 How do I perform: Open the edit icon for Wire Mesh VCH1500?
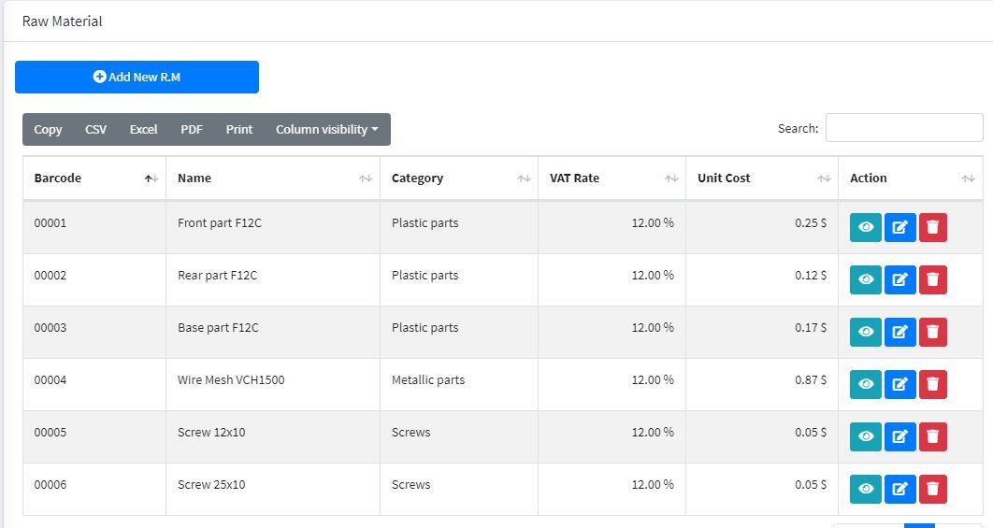coord(899,384)
